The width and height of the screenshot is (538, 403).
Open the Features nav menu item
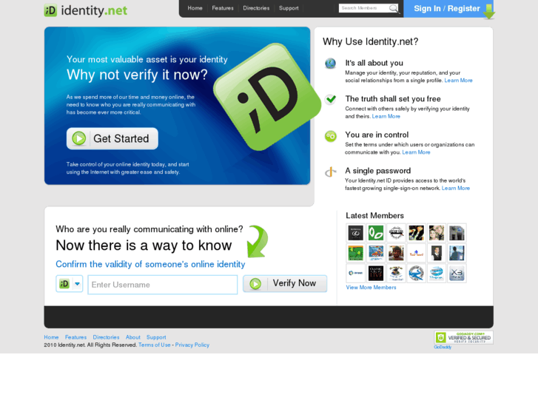pos(223,8)
